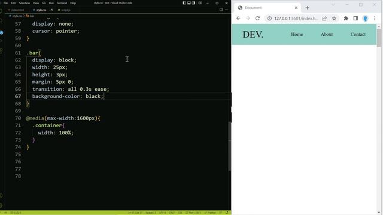This screenshot has width=383, height=215.
Task: Toggle the bottom panel layout icon
Action: [189, 3]
